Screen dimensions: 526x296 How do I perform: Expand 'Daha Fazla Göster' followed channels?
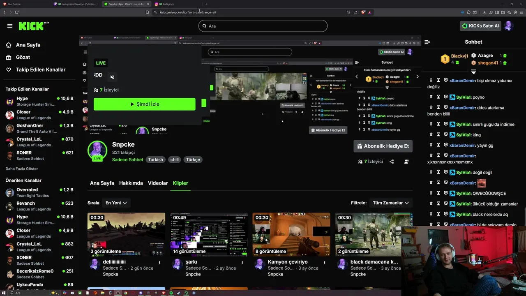(x=22, y=169)
